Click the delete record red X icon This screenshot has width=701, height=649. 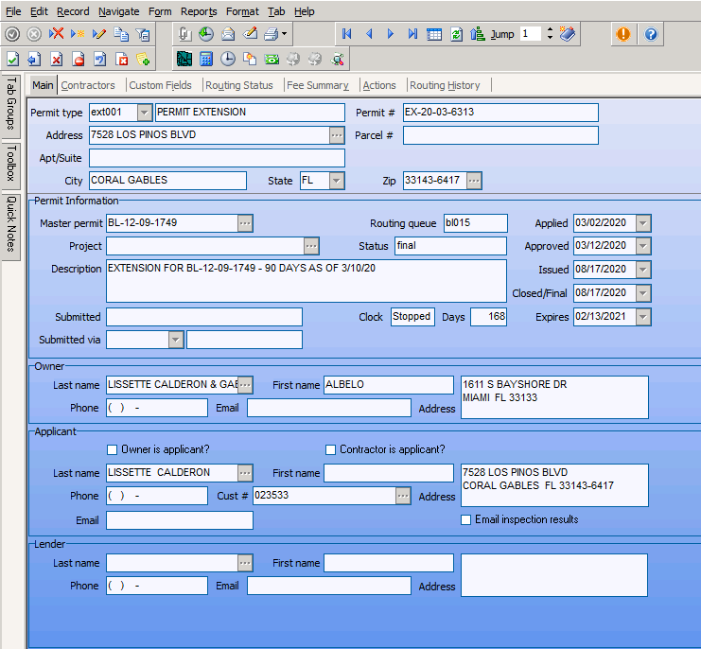click(x=57, y=34)
